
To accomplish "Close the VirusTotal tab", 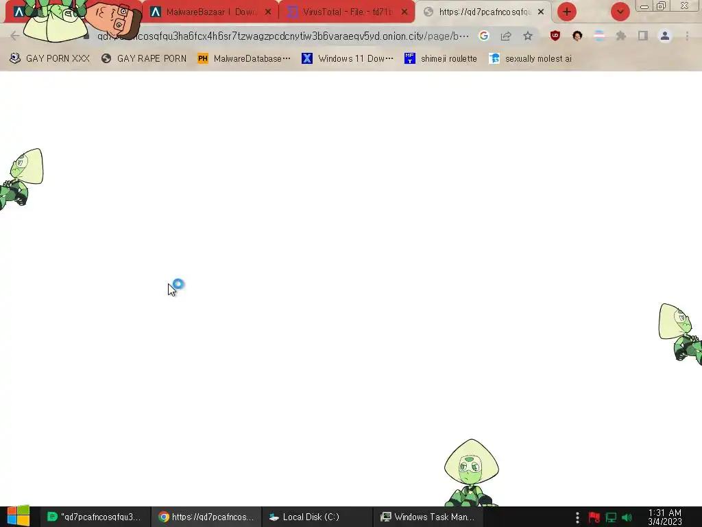I will coord(404,12).
